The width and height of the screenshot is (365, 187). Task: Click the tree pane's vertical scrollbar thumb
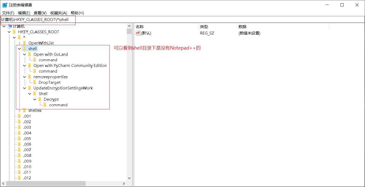point(129,31)
